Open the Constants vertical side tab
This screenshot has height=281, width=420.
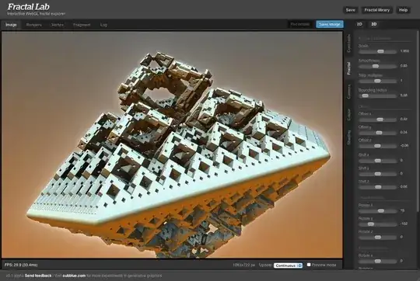pos(348,43)
